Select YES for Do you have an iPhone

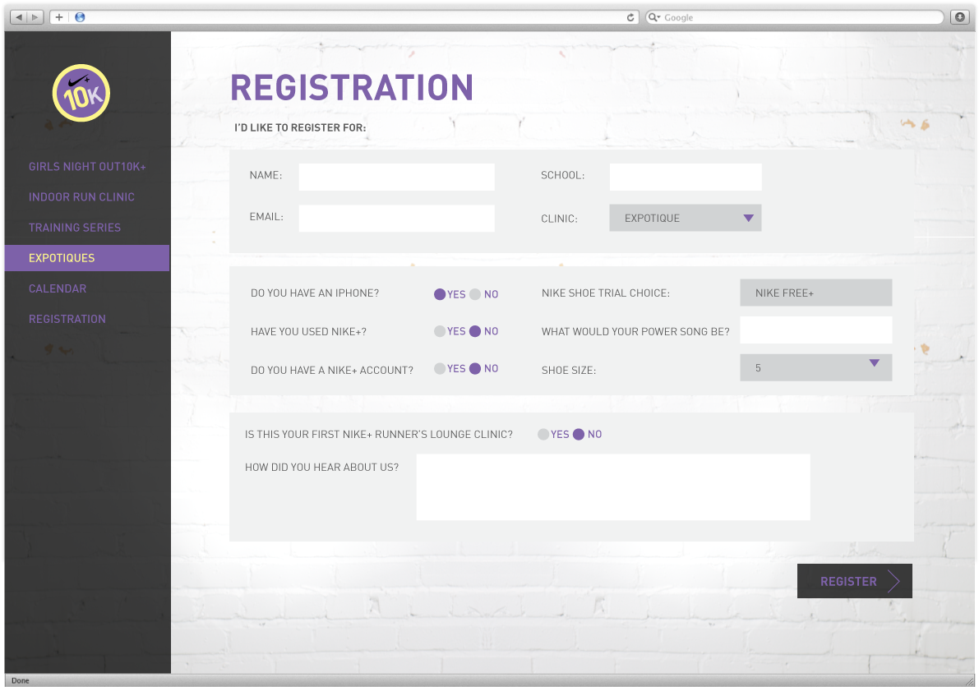[440, 294]
